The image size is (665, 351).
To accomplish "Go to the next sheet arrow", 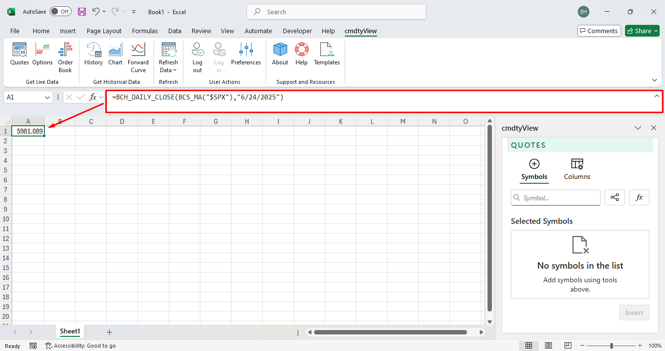I will pyautogui.click(x=31, y=332).
